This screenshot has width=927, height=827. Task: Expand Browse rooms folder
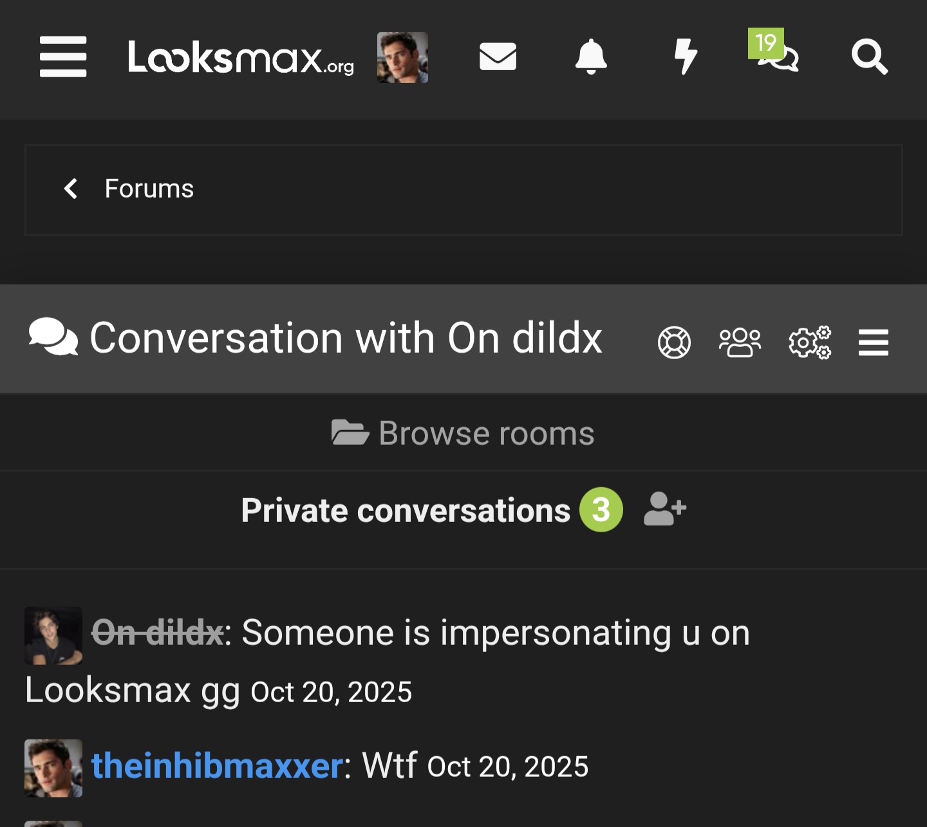[463, 433]
